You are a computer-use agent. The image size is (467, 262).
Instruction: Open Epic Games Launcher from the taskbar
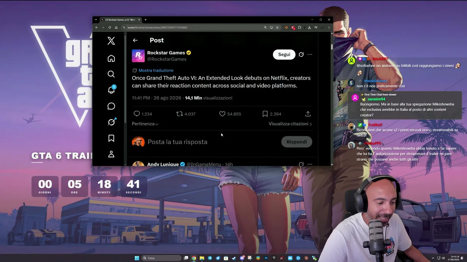pyautogui.click(x=274, y=258)
